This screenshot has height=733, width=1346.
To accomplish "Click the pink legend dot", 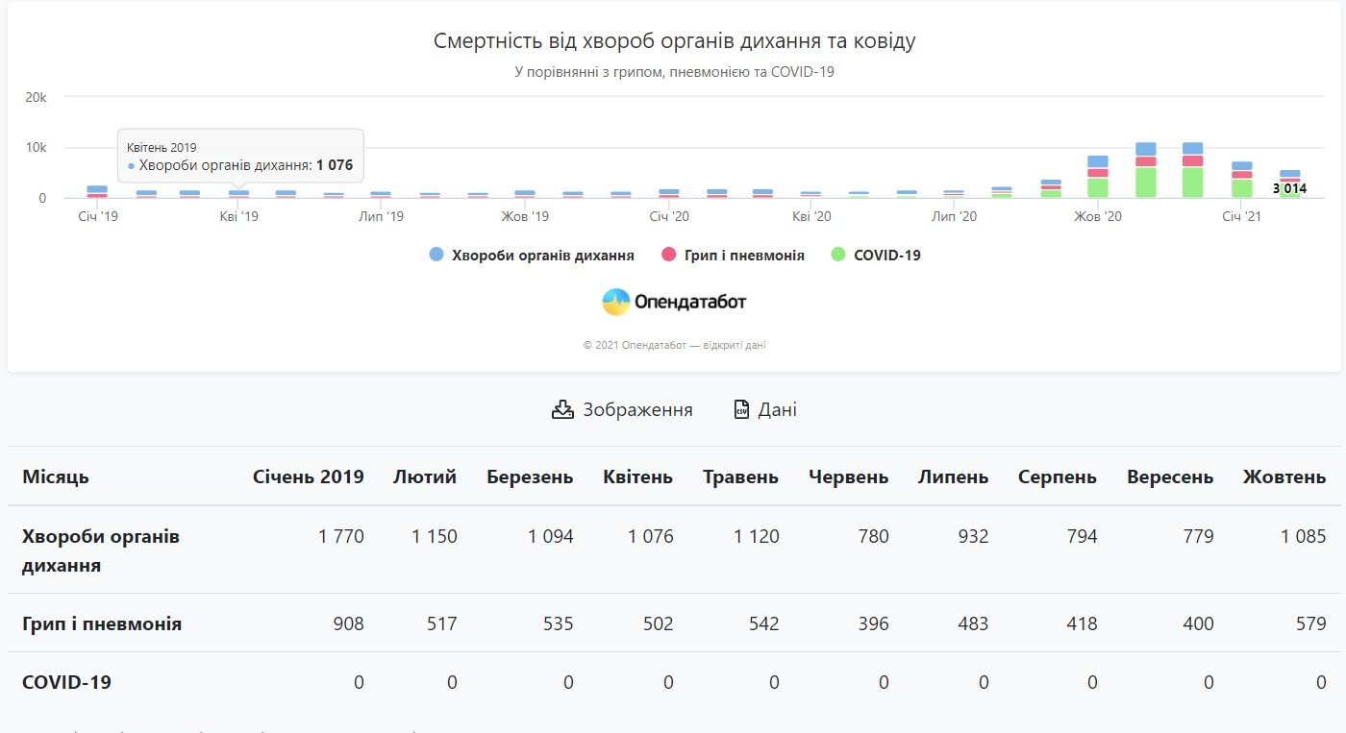I will 668,256.
